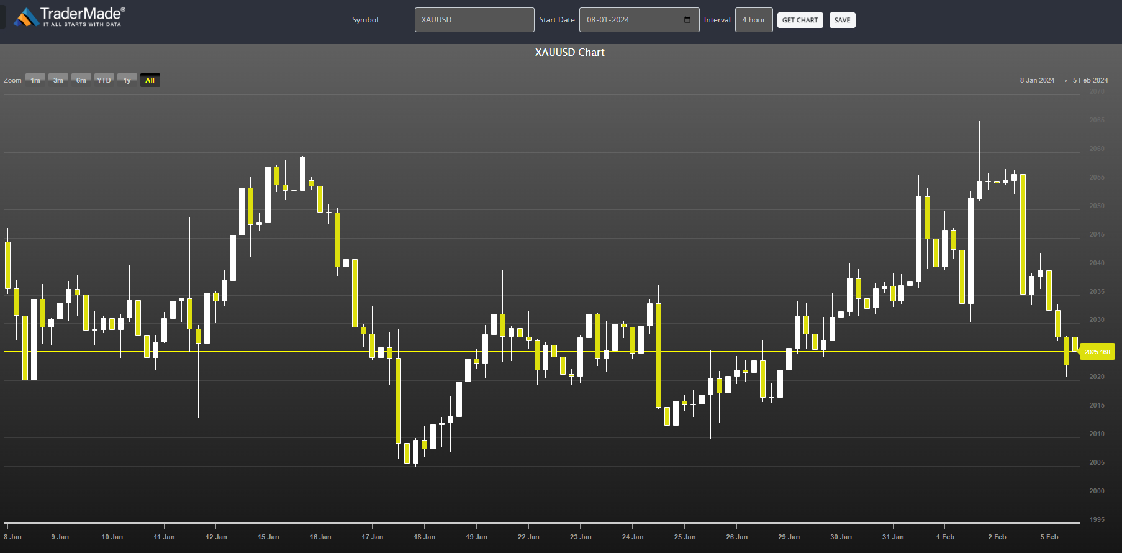Open the Interval dropdown showing 4 hour
The height and width of the screenshot is (553, 1122).
(x=754, y=20)
